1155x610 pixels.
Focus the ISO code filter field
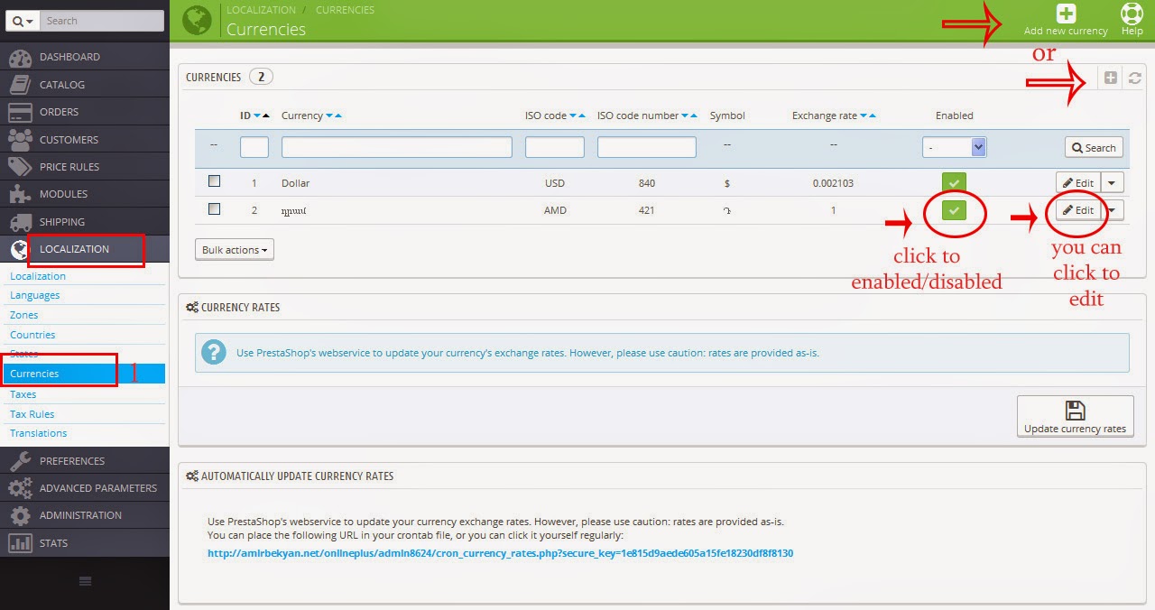(555, 147)
